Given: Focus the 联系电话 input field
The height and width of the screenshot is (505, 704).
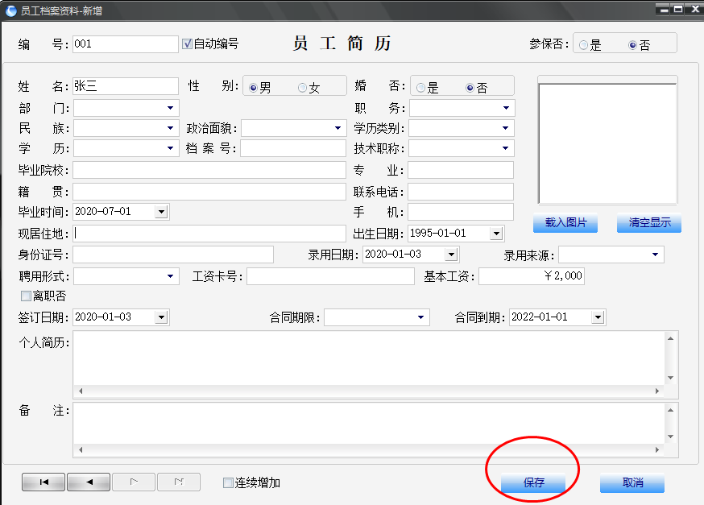Looking at the screenshot, I should (461, 192).
